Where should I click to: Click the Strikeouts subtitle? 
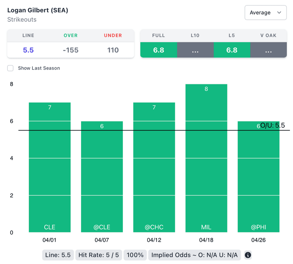(22, 20)
